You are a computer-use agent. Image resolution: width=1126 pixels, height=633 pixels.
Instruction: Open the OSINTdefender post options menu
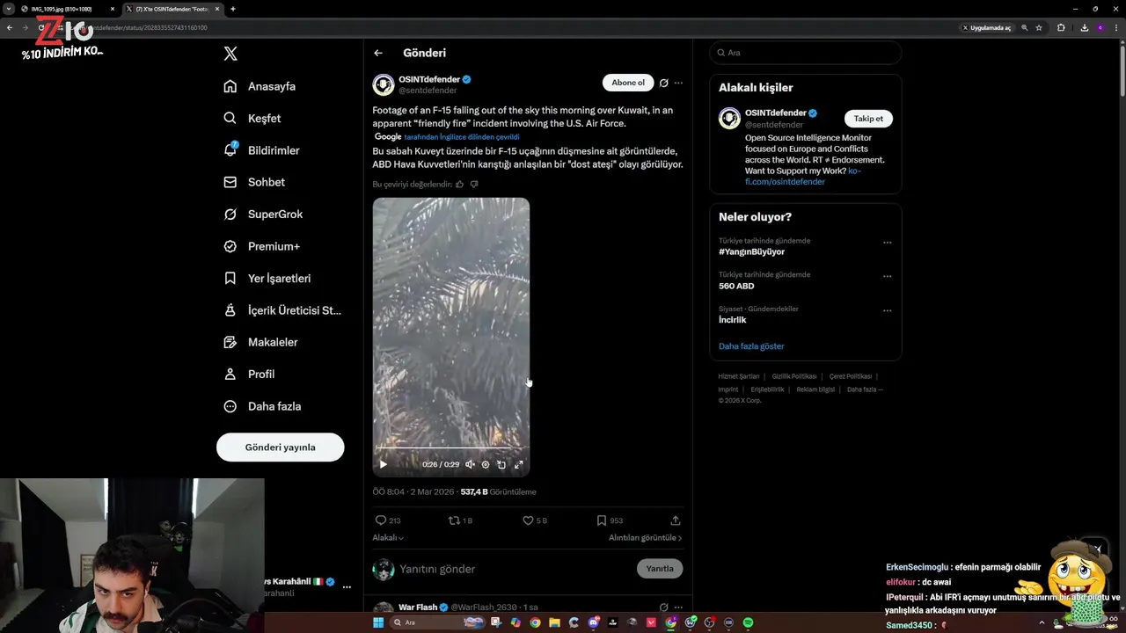click(x=678, y=83)
